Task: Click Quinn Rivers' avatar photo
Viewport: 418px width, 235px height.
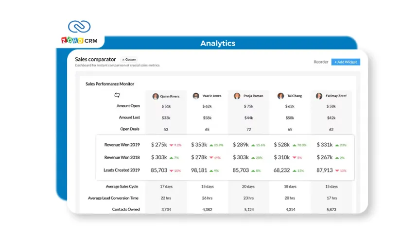Action: [x=156, y=96]
